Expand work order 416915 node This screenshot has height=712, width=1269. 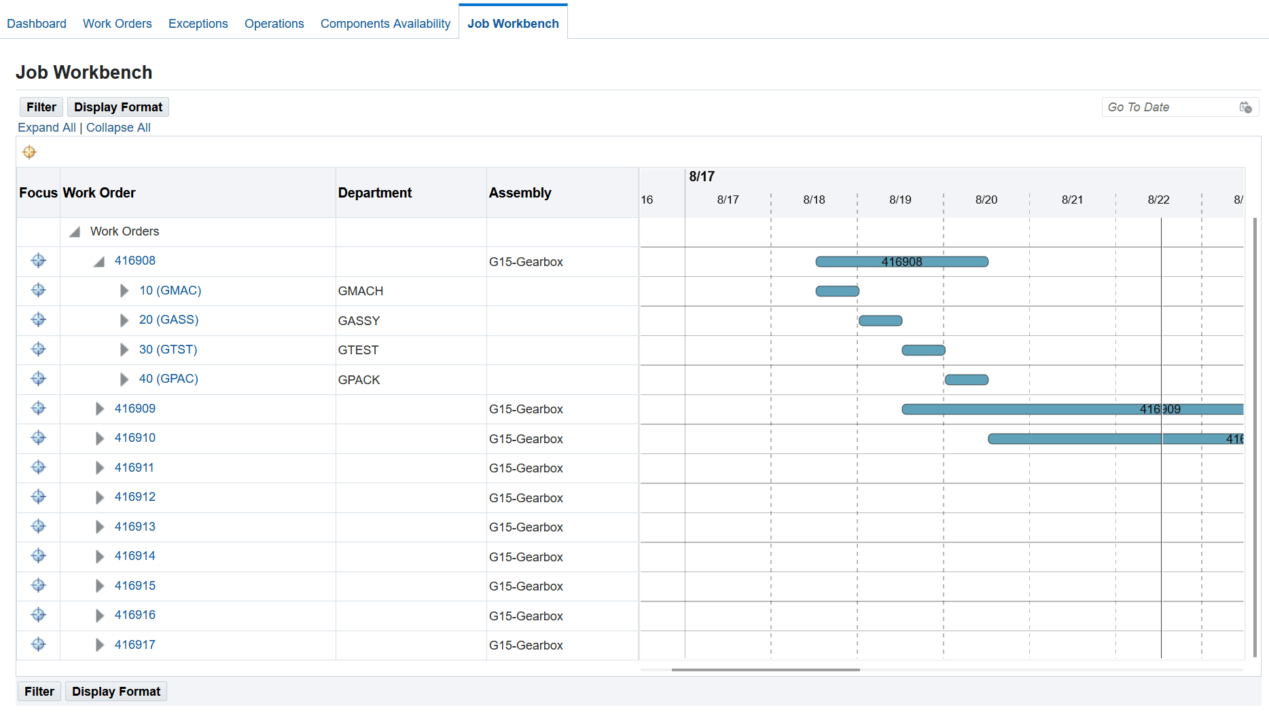[100, 586]
